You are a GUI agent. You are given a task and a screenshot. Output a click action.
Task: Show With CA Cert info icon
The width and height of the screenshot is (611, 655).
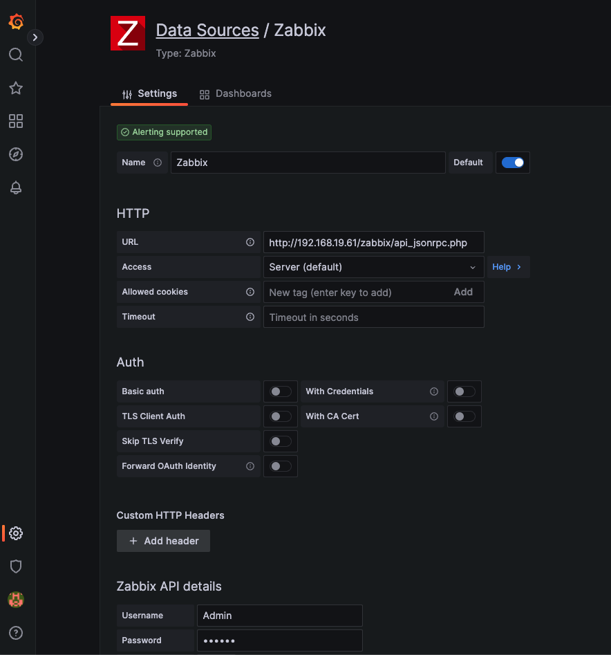tap(434, 416)
